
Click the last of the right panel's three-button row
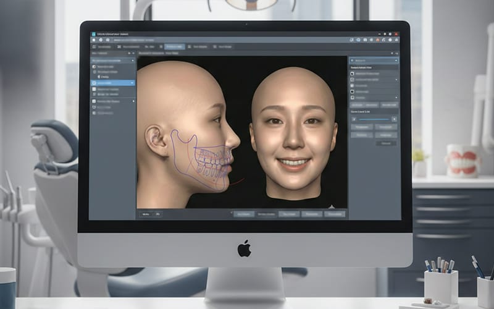[x=389, y=104]
